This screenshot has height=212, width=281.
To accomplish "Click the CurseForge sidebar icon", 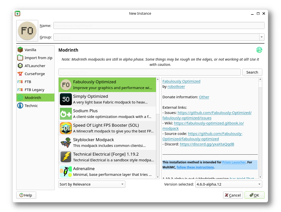I will tap(20, 74).
